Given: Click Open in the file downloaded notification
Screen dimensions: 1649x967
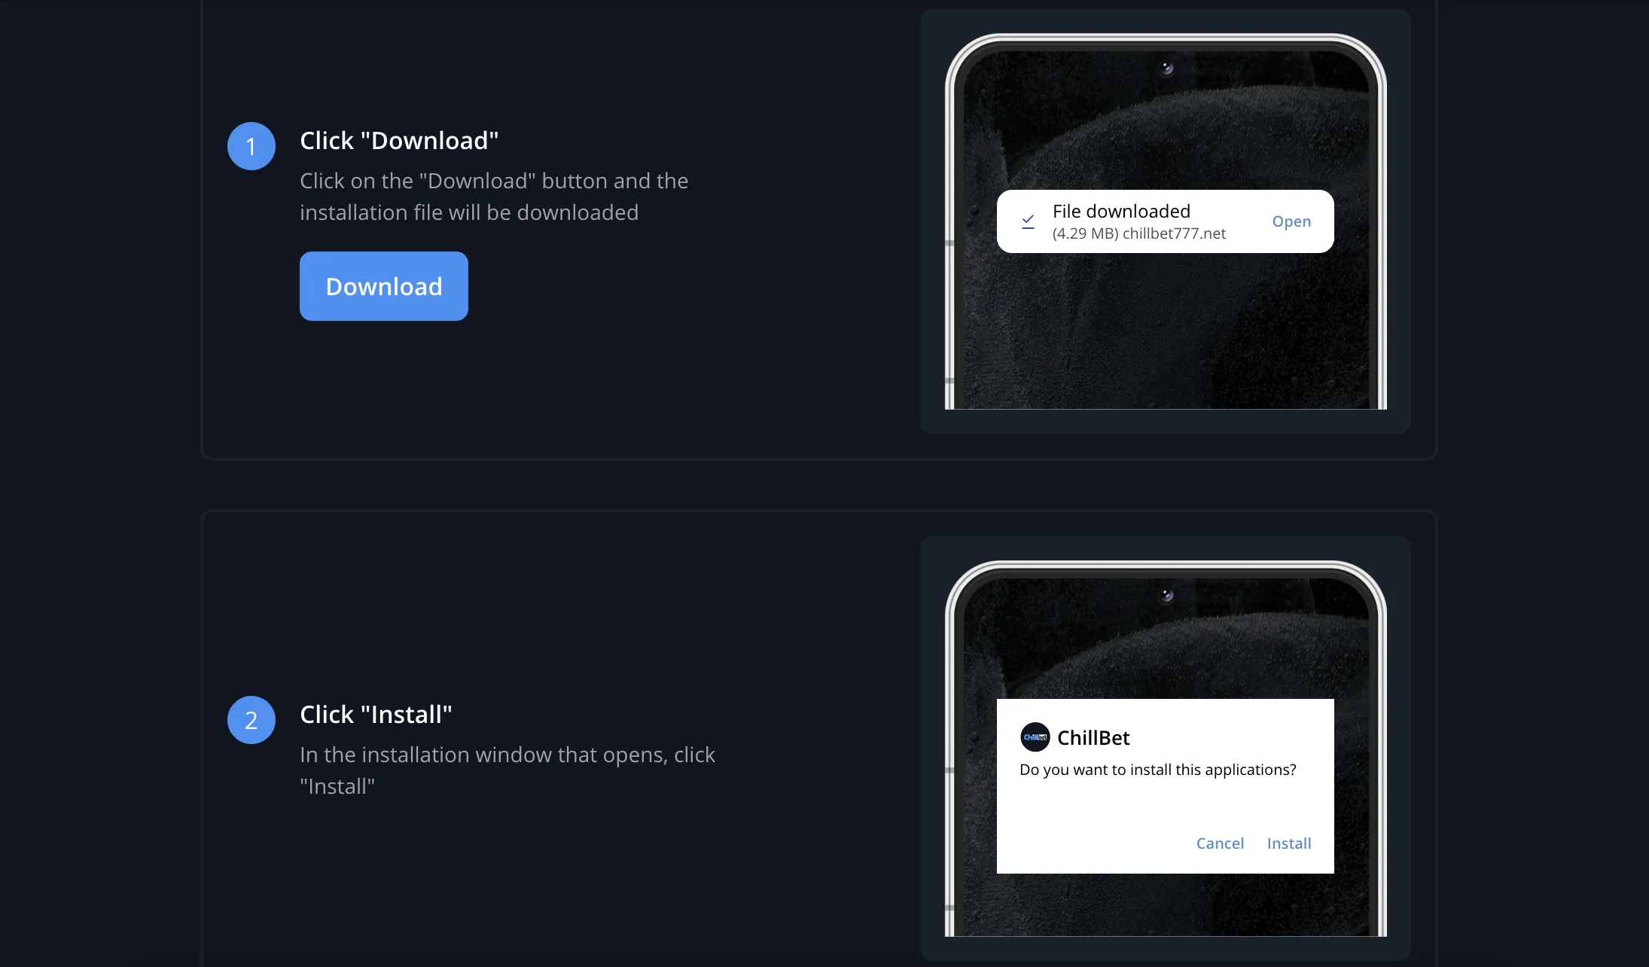Looking at the screenshot, I should coord(1291,221).
